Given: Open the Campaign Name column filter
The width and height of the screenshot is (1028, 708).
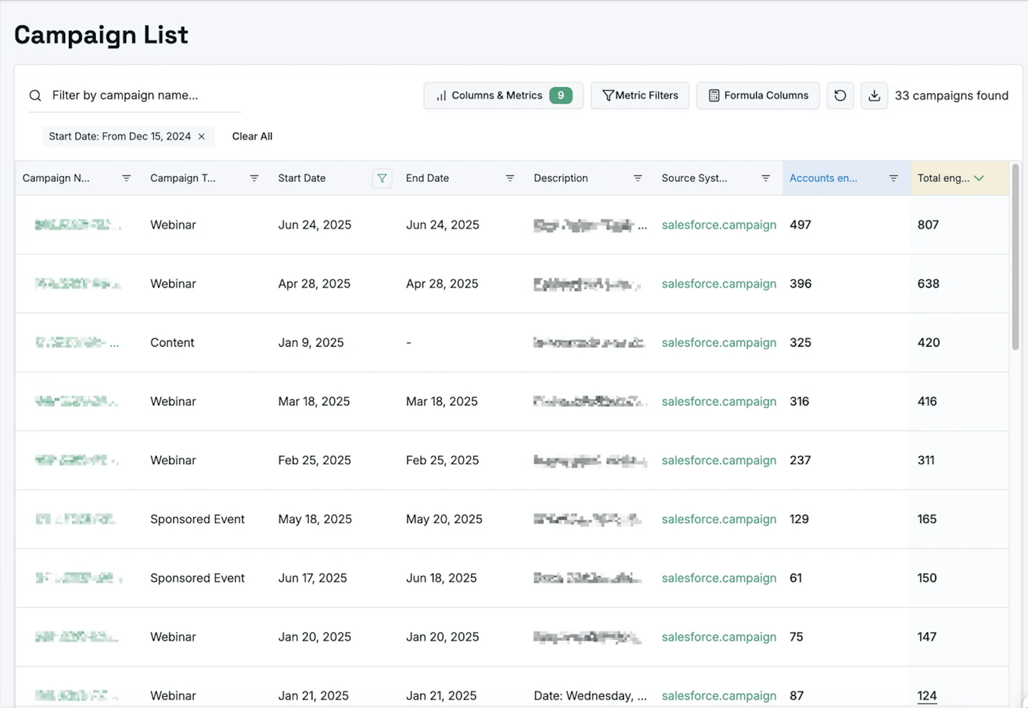Looking at the screenshot, I should [x=126, y=178].
